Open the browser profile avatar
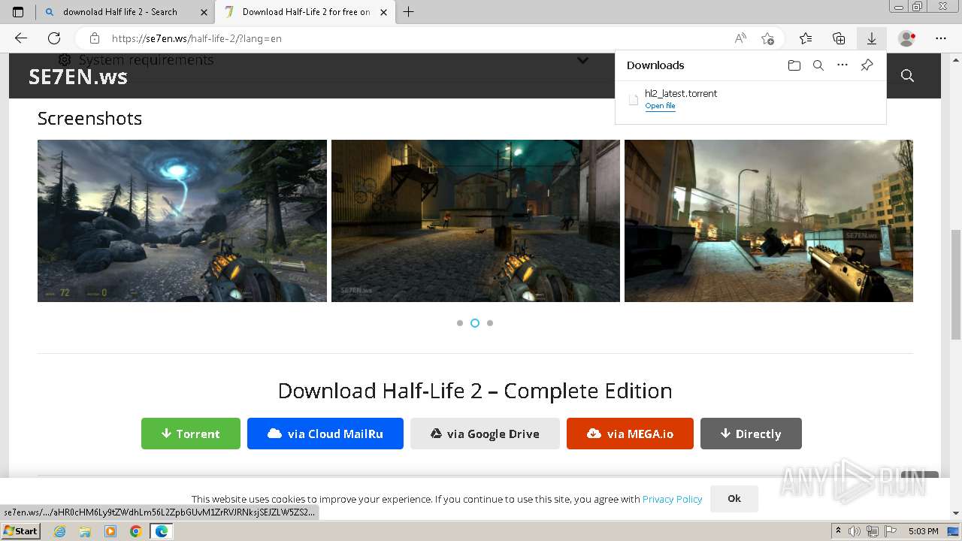Image resolution: width=962 pixels, height=541 pixels. 907,38
